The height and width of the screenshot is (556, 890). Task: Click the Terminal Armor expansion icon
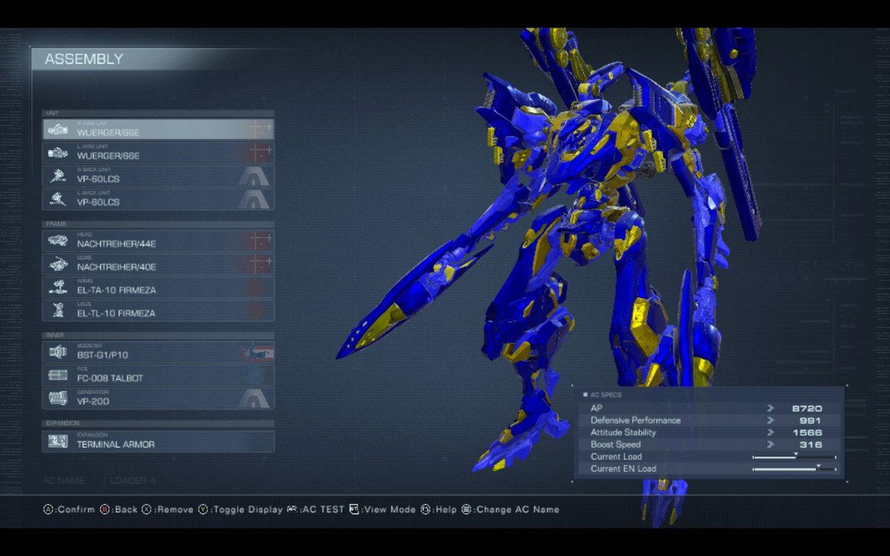click(x=58, y=442)
